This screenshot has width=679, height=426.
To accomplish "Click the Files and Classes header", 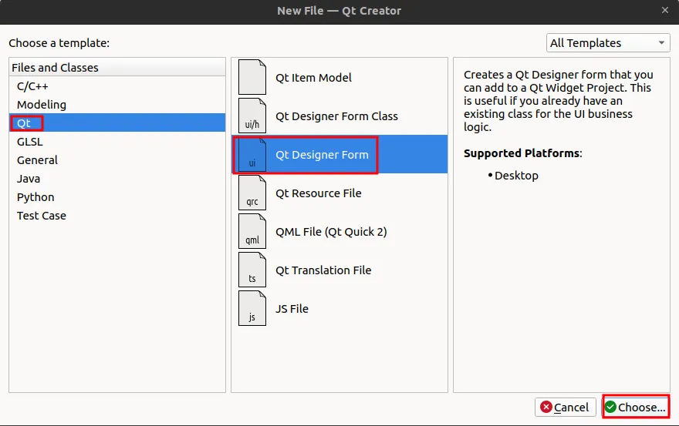I will [x=117, y=68].
